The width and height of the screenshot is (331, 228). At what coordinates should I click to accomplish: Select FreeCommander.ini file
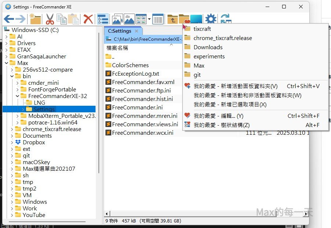pos(137,107)
